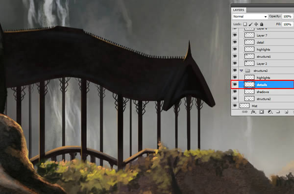The image size is (294, 194).
Task: Toggle visibility of the shadows layer
Action: [235, 92]
